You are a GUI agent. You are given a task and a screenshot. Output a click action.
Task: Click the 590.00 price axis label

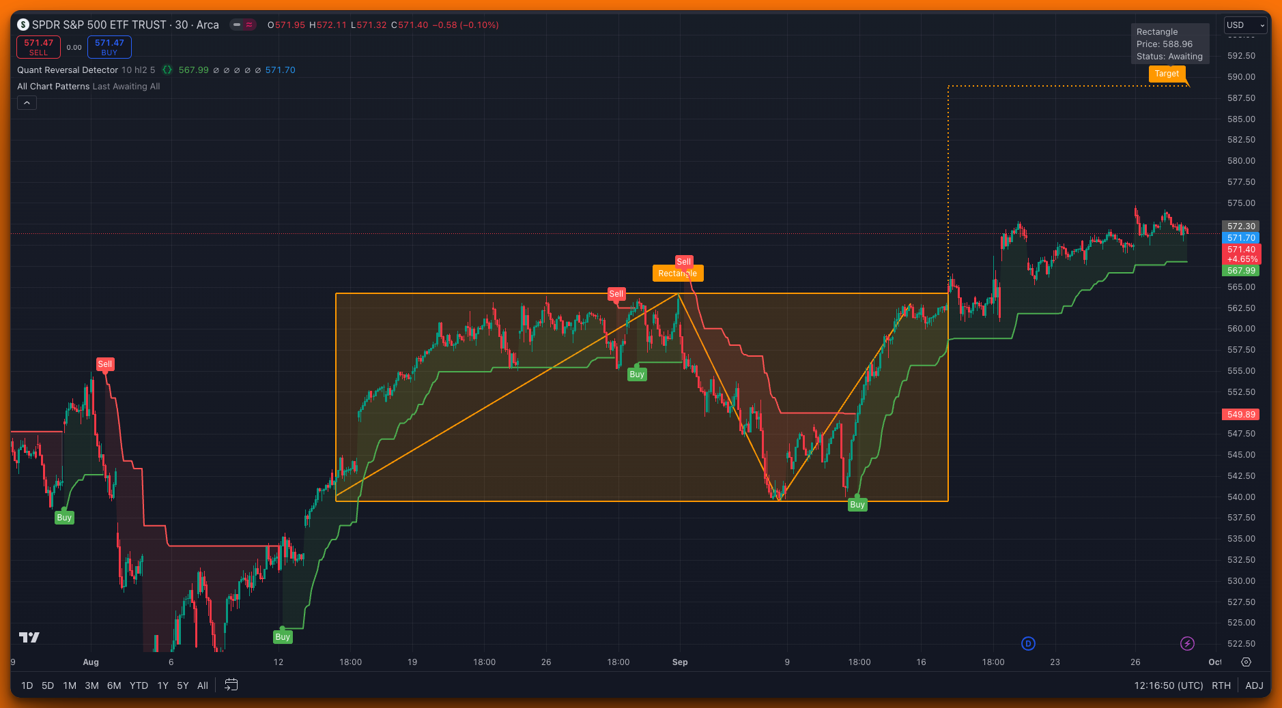coord(1241,77)
